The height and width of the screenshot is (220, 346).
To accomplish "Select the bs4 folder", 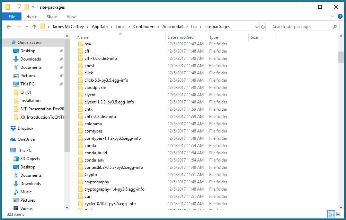I will (88, 44).
